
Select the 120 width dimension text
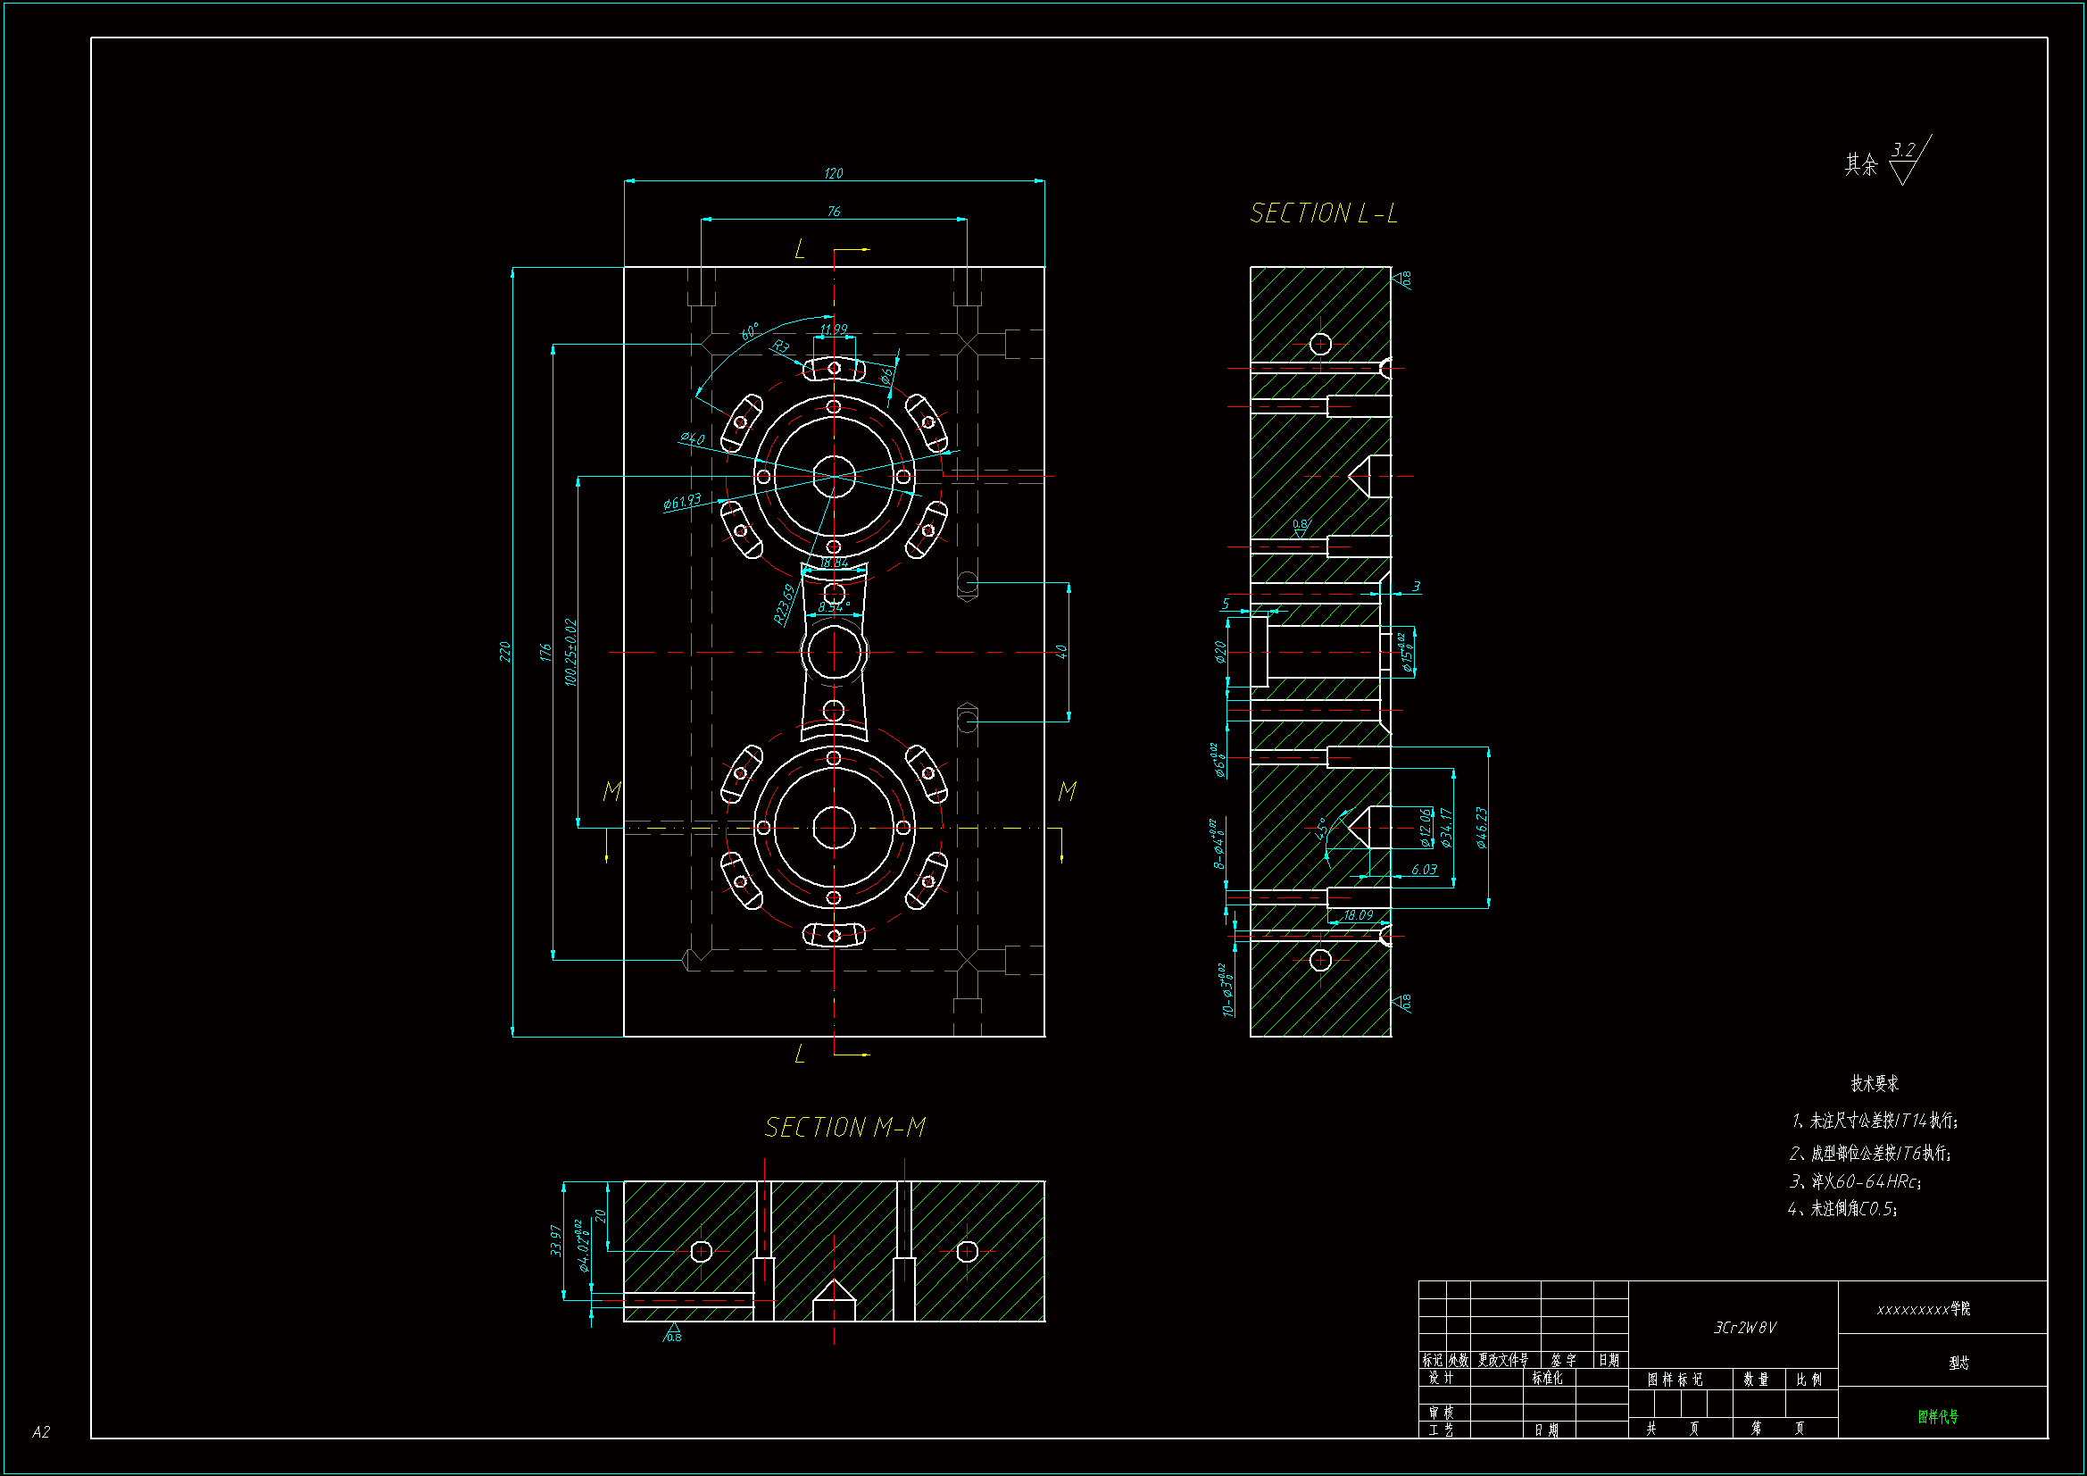pos(833,174)
